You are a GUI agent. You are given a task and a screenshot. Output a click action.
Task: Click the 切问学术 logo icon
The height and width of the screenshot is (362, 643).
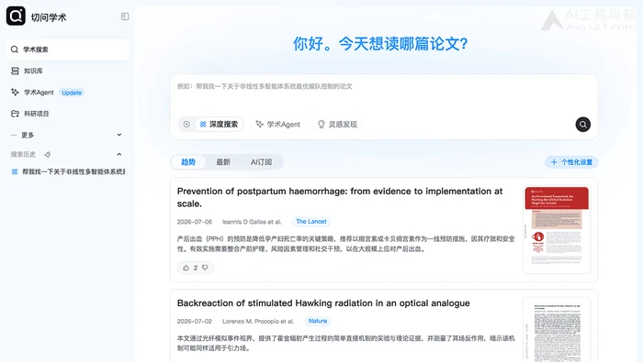[x=16, y=16]
